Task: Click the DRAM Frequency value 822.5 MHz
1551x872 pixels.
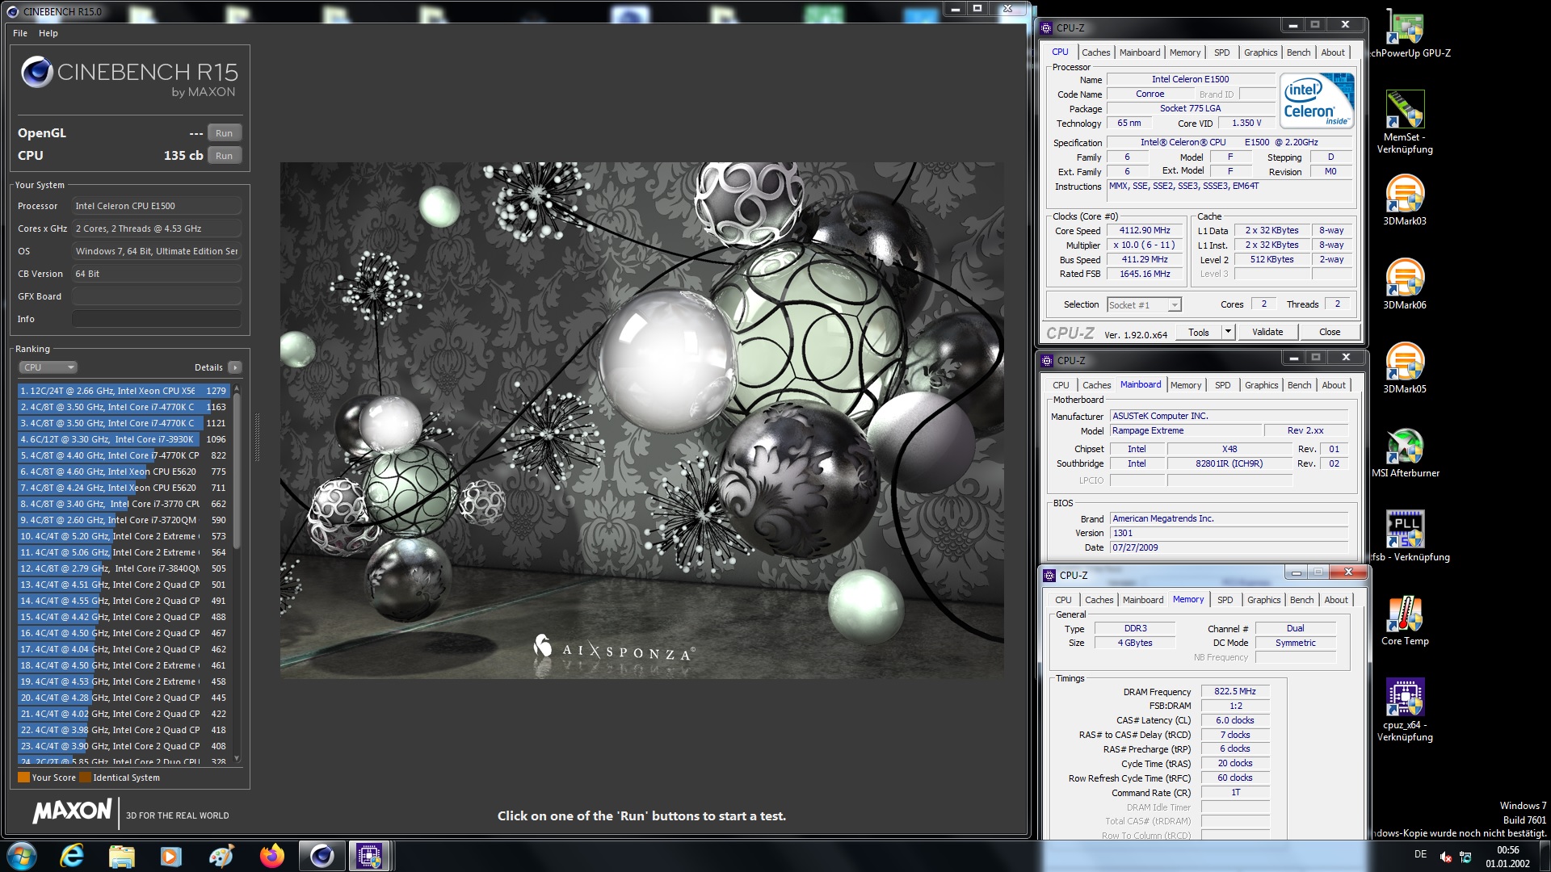Action: click(x=1235, y=691)
